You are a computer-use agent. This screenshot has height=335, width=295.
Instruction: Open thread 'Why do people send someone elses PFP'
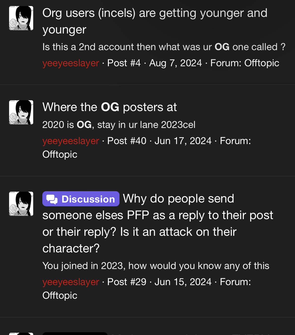[x=158, y=223]
